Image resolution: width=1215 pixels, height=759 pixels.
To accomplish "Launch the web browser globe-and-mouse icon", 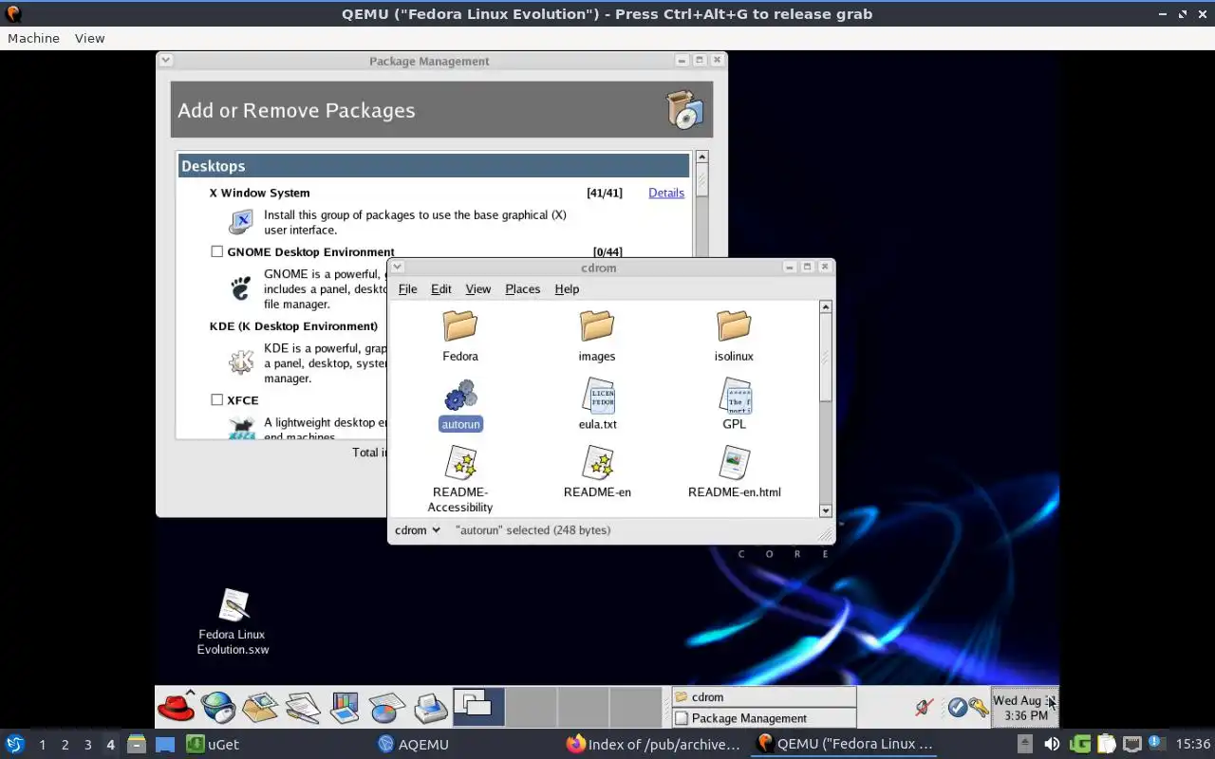I will [x=218, y=707].
